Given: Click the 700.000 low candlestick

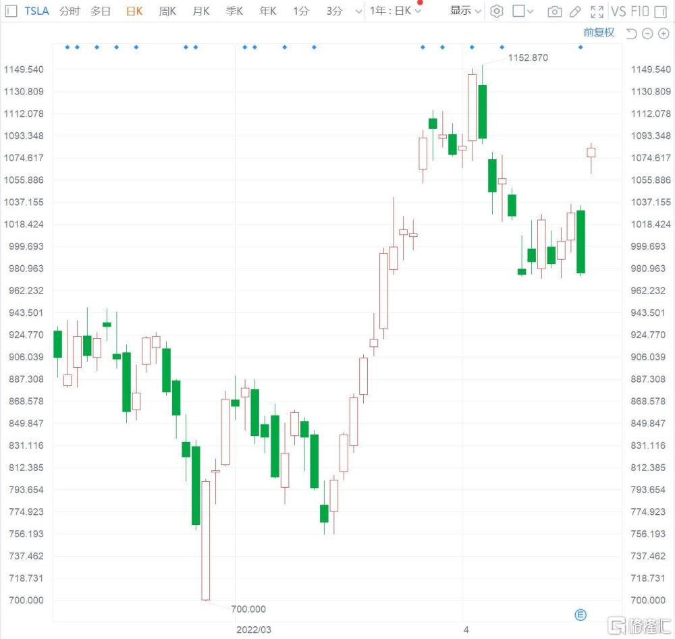Looking at the screenshot, I should point(206,540).
